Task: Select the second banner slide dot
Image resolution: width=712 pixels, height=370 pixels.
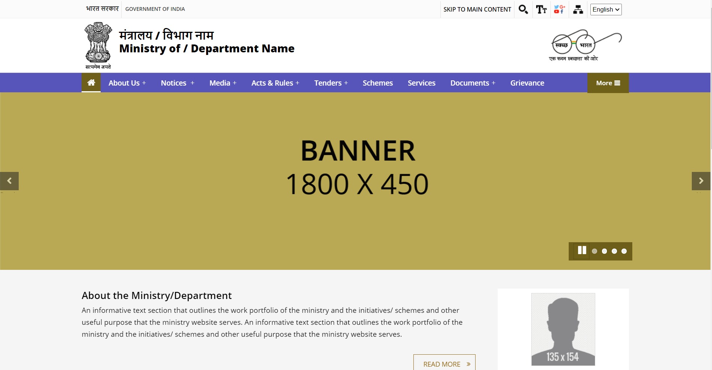Action: [604, 251]
